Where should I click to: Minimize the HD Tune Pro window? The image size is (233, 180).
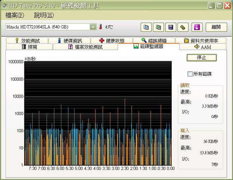[211, 5]
